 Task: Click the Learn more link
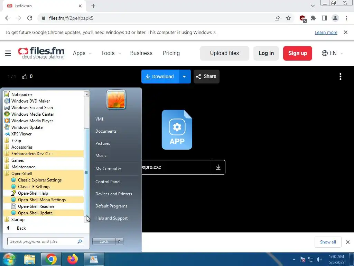326,32
